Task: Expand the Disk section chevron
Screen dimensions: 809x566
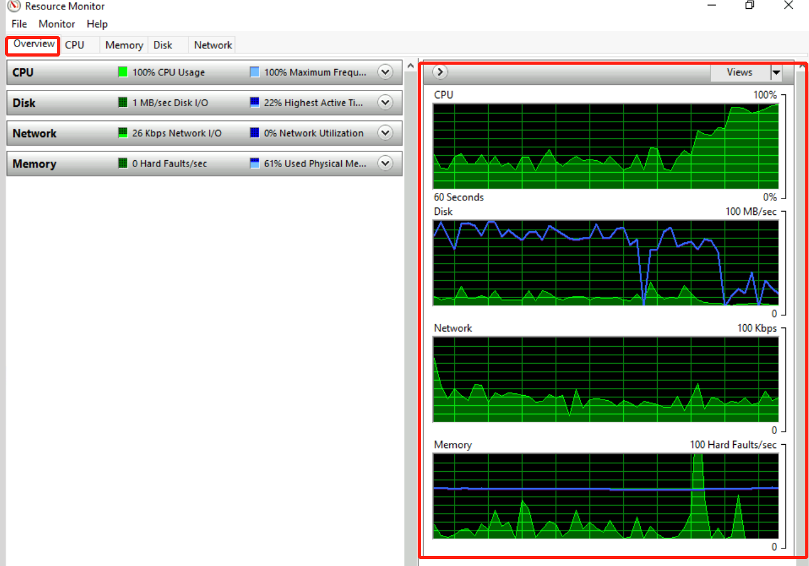Action: 385,102
